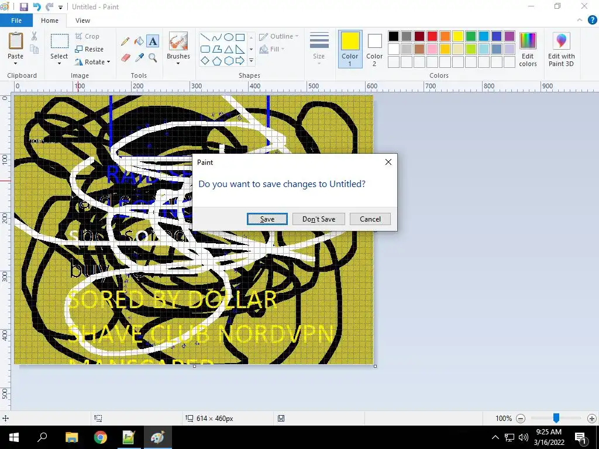Switch to the View tab
This screenshot has height=449, width=599.
[x=82, y=20]
